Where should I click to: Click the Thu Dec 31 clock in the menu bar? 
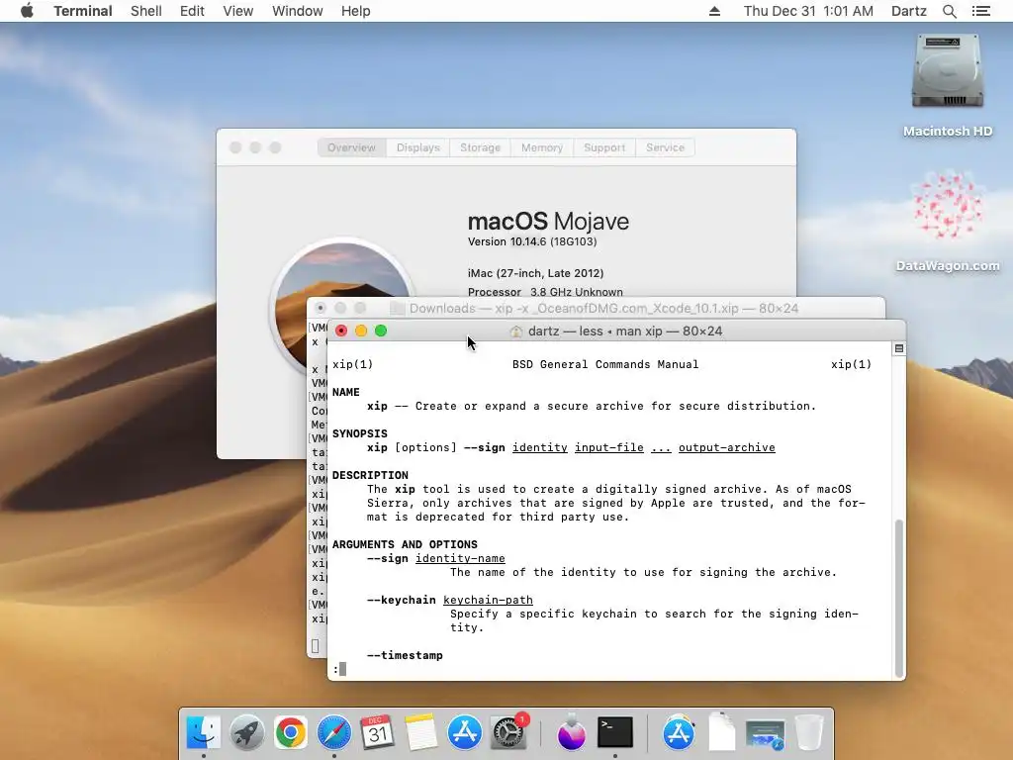coord(808,11)
